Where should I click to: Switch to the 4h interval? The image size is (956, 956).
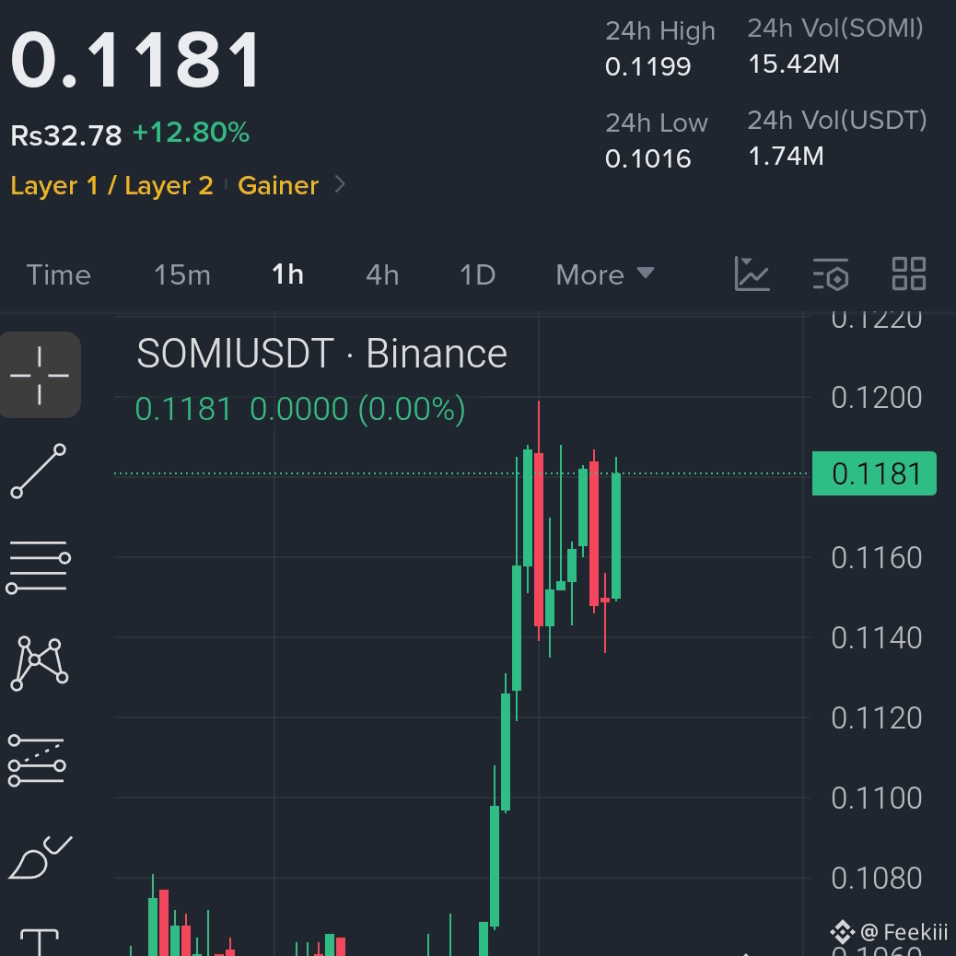(x=382, y=275)
